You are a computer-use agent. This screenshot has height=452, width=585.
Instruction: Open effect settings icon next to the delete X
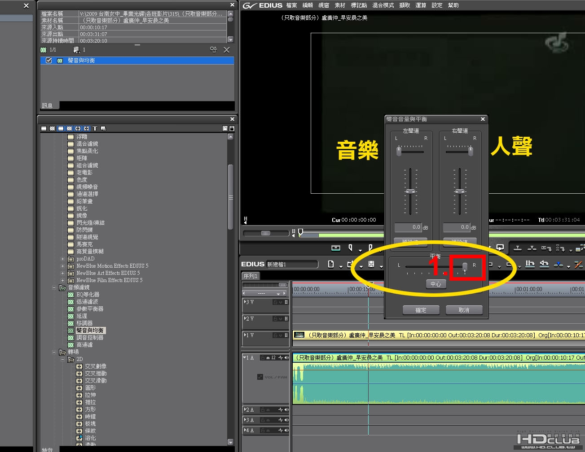click(x=213, y=50)
